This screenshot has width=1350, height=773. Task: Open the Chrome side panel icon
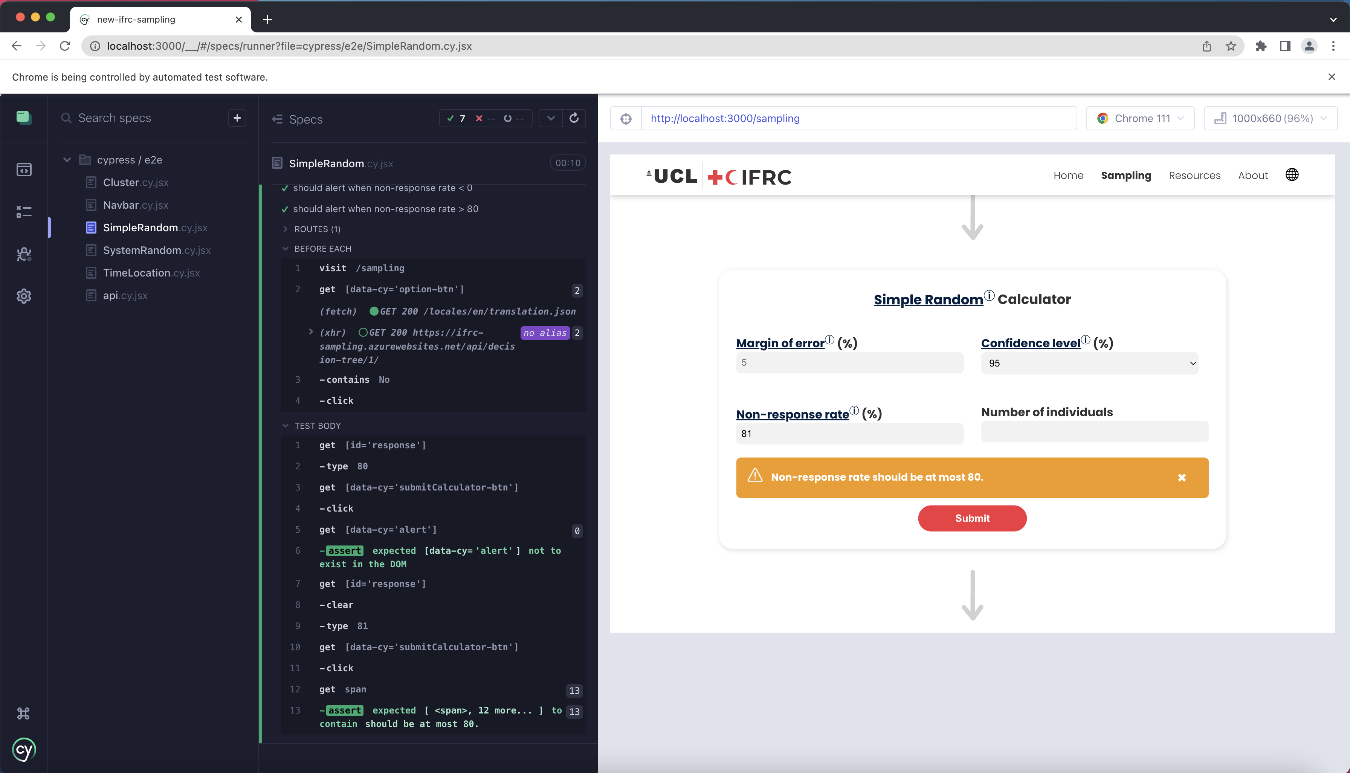[1285, 46]
